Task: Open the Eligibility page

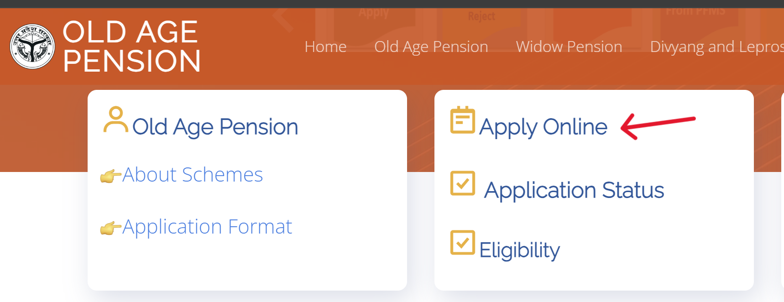Action: coord(519,250)
